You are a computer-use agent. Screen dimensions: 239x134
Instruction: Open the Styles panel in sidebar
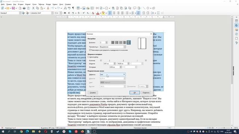(x=236, y=25)
